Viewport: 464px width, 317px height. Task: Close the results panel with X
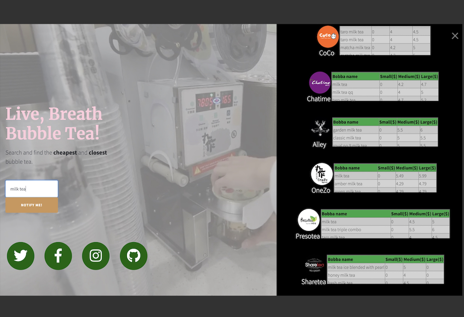[455, 36]
